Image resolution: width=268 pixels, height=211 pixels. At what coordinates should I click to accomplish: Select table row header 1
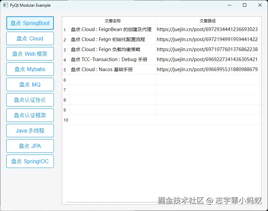[66, 30]
